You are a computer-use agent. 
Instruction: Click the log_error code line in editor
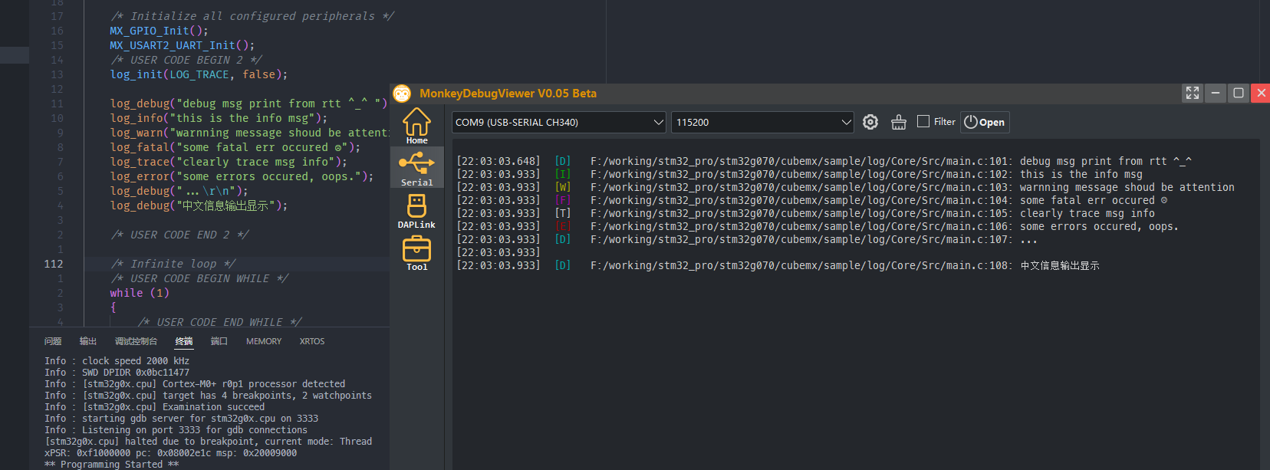[x=242, y=176]
